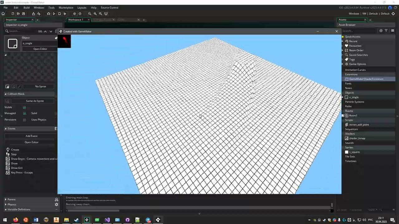Zoom out using toolbar magnifier
This screenshot has height=224, width=399.
pyautogui.click(x=90, y=14)
